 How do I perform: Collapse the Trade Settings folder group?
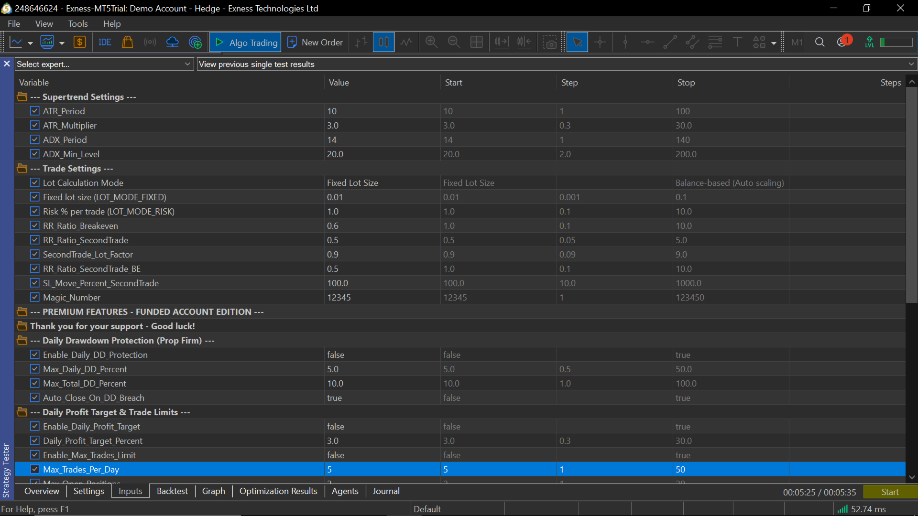click(22, 168)
